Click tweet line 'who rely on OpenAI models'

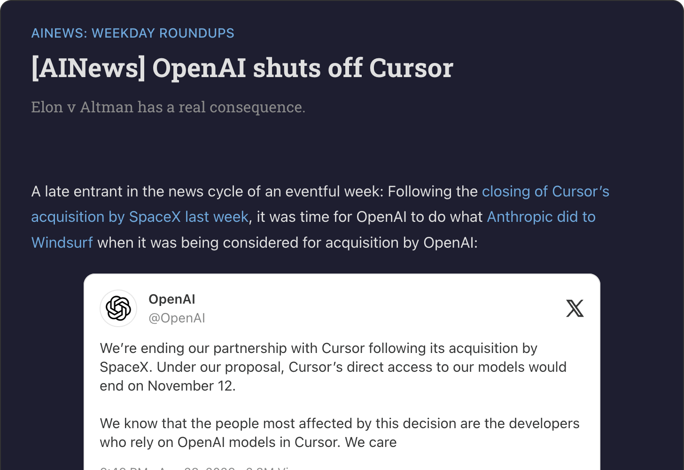(x=248, y=442)
